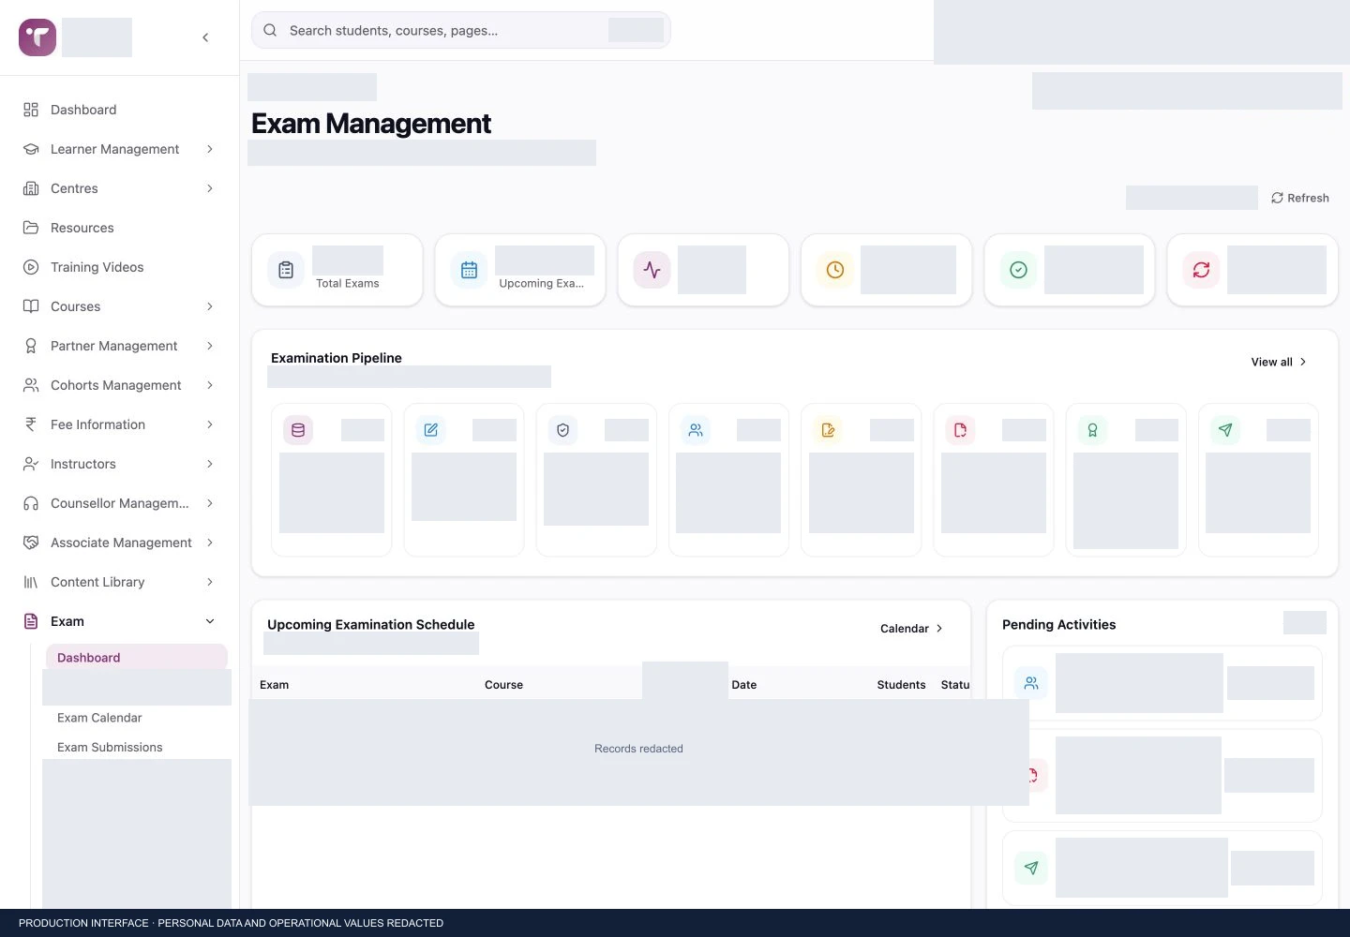This screenshot has height=937, width=1350.
Task: Click the award ribbon pipeline icon
Action: click(1092, 430)
